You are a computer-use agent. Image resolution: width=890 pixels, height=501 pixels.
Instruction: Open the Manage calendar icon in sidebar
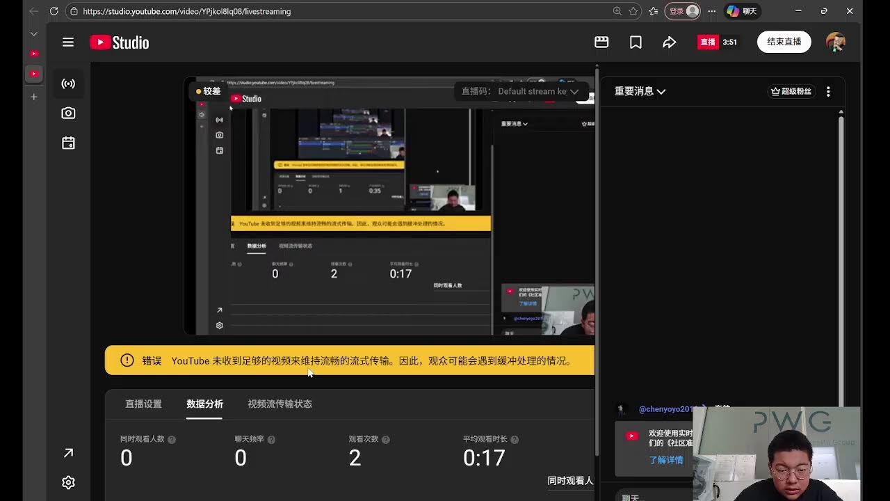(x=68, y=143)
